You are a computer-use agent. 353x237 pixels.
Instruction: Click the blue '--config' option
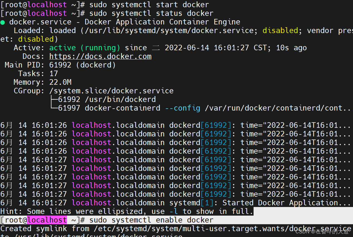click(182, 108)
